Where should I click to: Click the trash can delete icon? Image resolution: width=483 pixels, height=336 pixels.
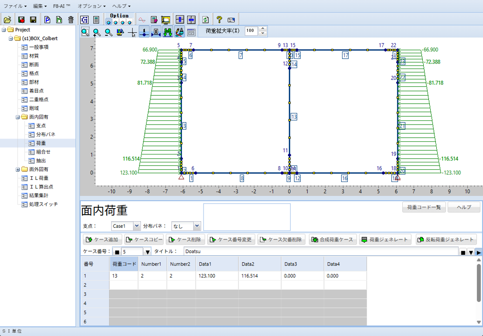point(71,20)
